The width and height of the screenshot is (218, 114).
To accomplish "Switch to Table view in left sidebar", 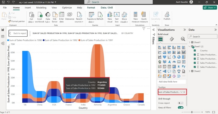I will pos(3,36).
